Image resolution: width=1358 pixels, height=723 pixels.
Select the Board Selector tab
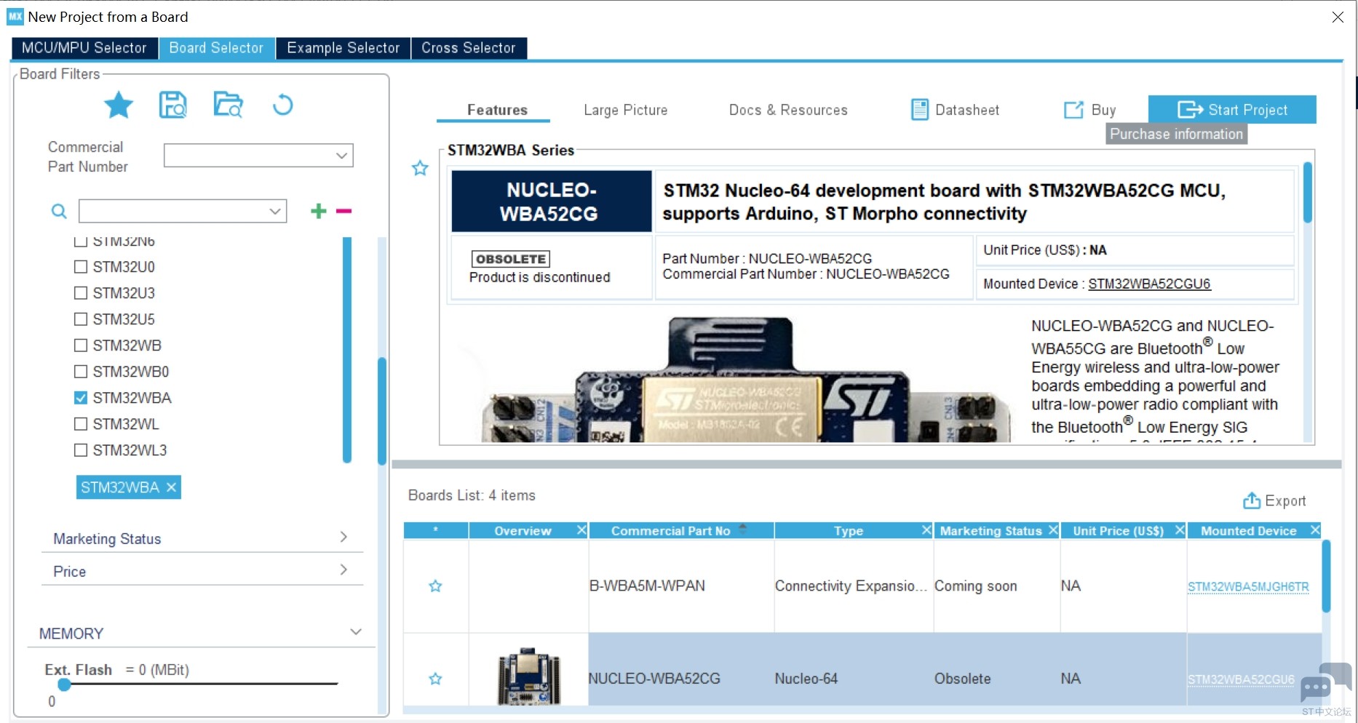coord(216,48)
